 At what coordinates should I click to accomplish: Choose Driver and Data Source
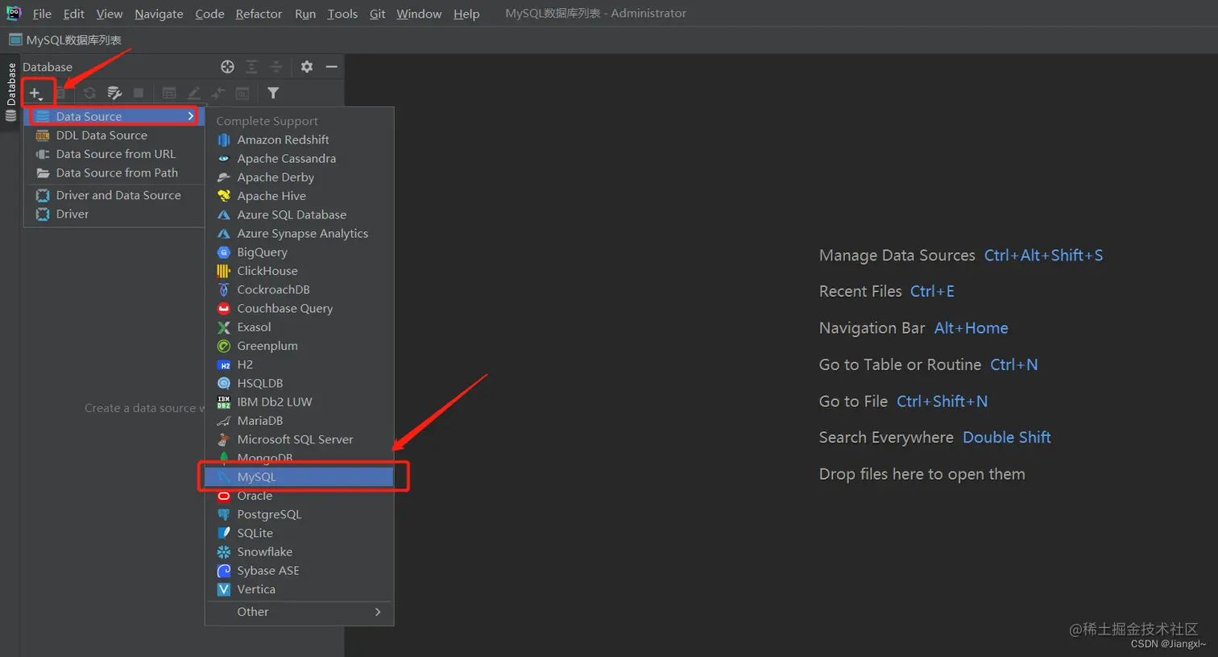113,195
